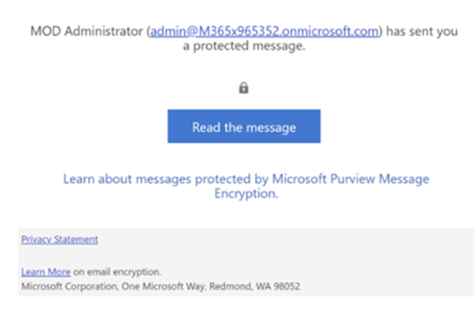Click the 'Redmond, WA 98052' text in the footer
The width and height of the screenshot is (476, 309).
[x=255, y=286]
